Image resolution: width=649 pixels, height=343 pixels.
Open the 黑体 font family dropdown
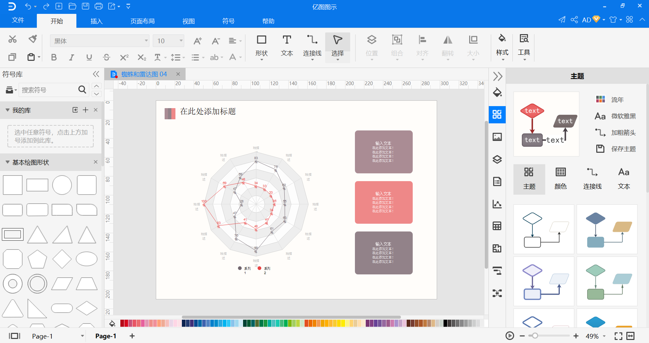(146, 41)
